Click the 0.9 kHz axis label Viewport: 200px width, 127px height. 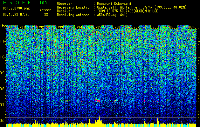[3, 73]
